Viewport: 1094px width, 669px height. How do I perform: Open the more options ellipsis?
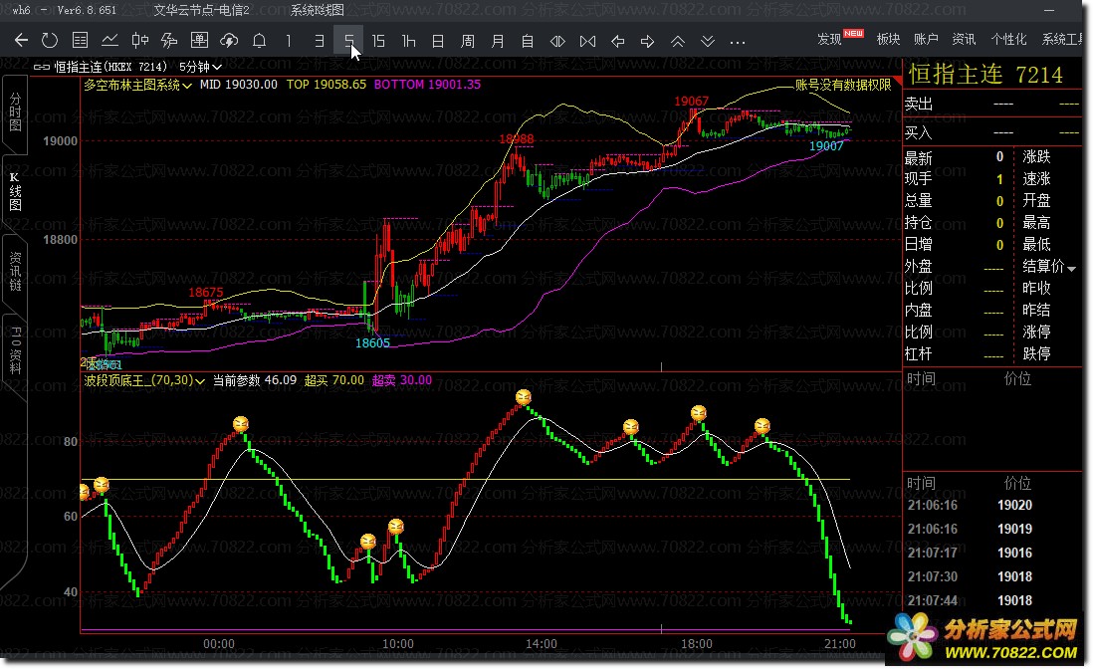click(738, 42)
